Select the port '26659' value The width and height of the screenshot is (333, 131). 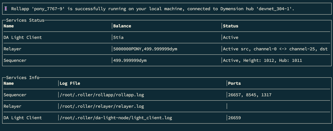coord(234,118)
